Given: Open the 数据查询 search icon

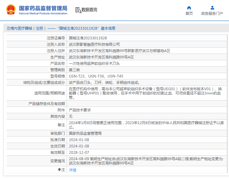Looking at the screenshot, I should 78,10.
